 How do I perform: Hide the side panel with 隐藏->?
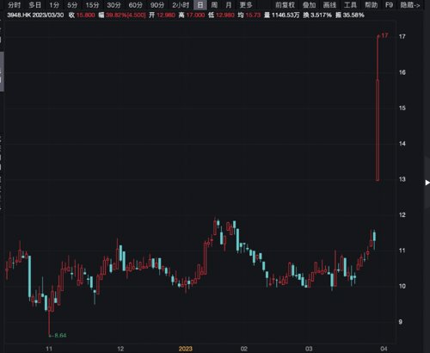410,5
